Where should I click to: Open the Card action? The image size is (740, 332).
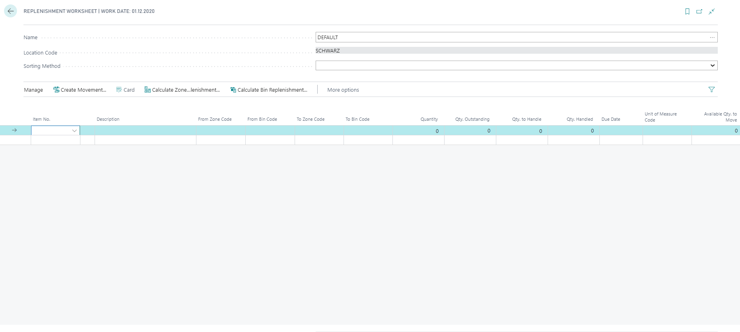point(125,90)
